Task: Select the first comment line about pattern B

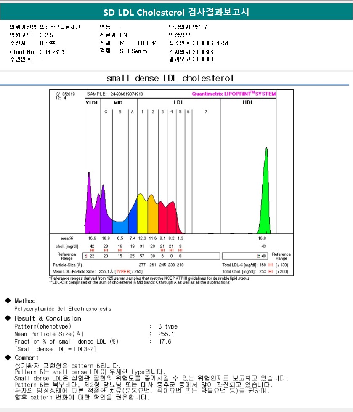Action: [x=68, y=366]
